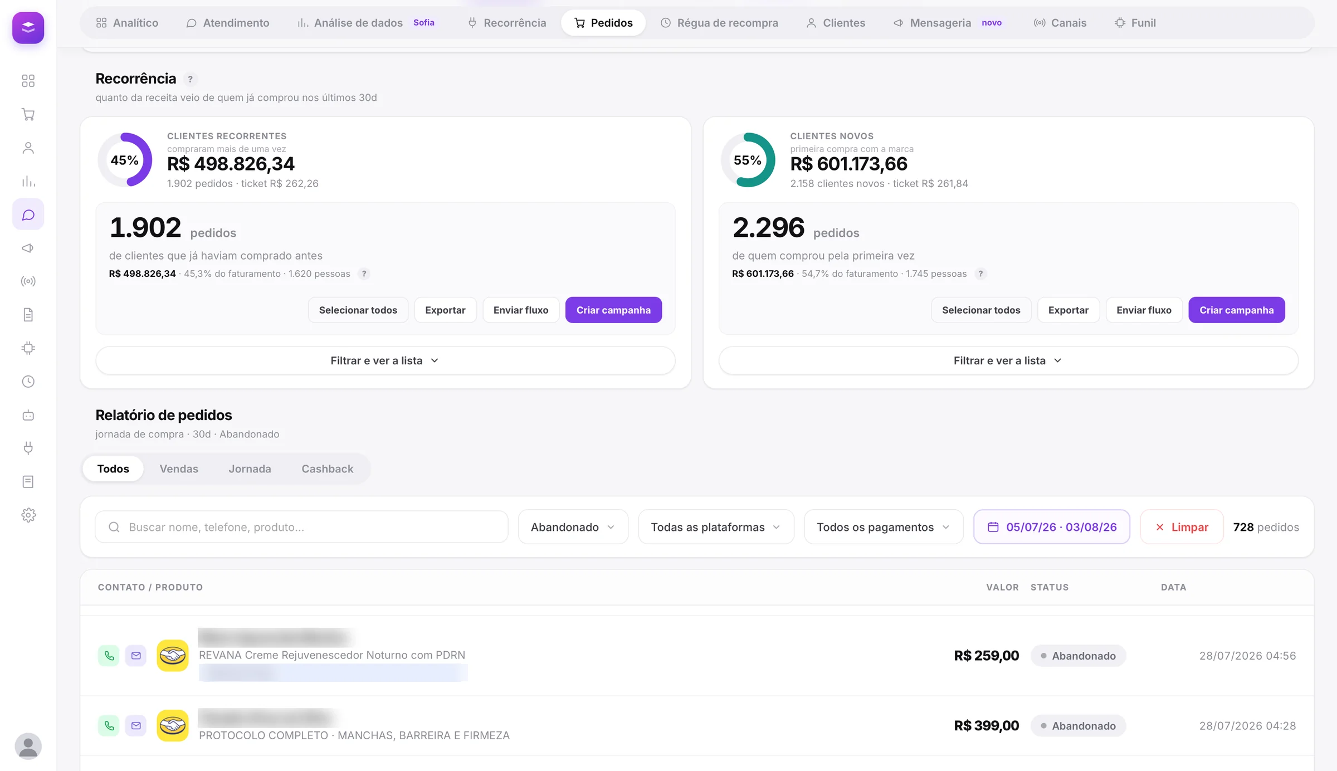Select the Todos report tab
Screen dimensions: 1337x771
[113, 469]
